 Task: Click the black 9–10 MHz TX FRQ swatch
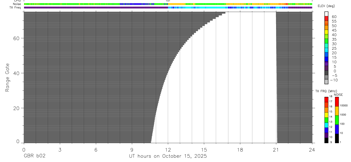click(326, 140)
